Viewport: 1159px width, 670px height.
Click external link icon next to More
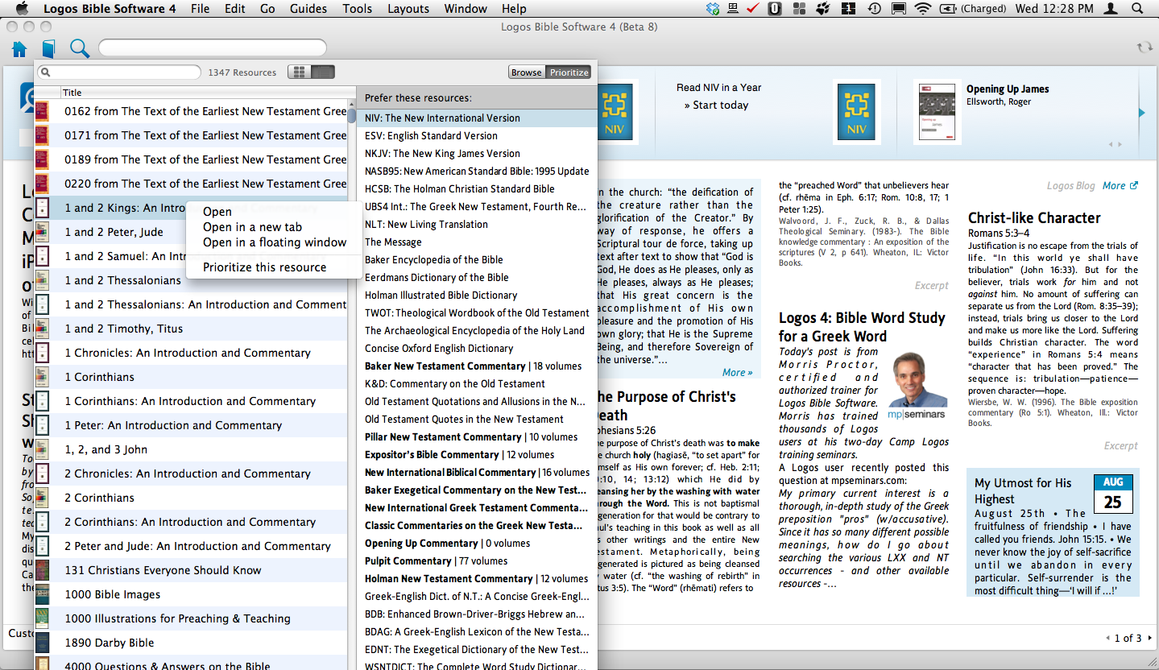pyautogui.click(x=1134, y=185)
